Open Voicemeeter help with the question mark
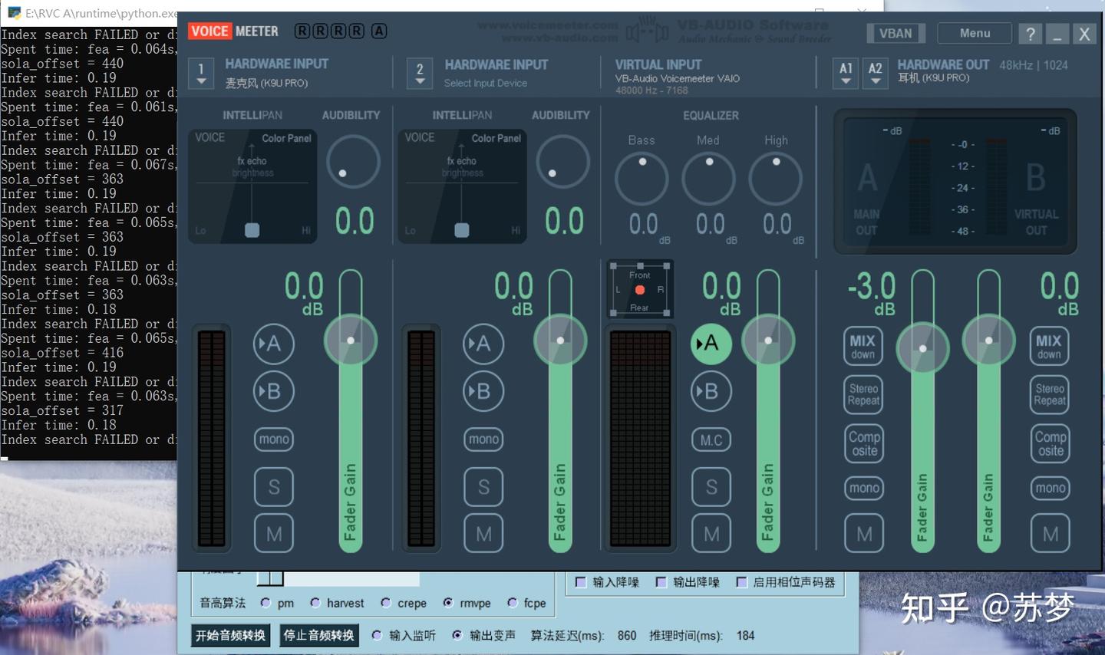 coord(1030,34)
